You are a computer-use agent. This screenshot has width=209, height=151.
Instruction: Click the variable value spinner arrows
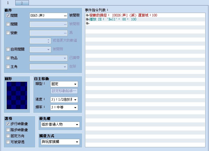pos(48,41)
